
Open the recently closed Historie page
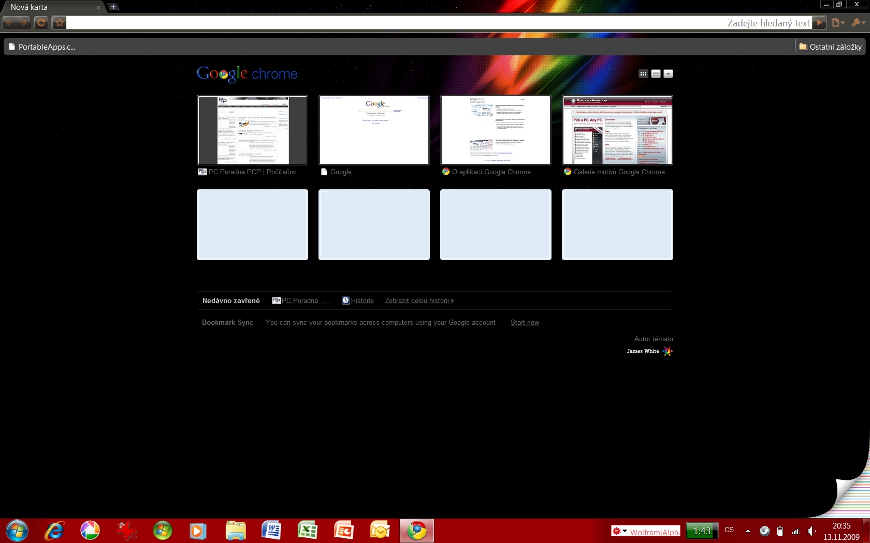[x=358, y=300]
